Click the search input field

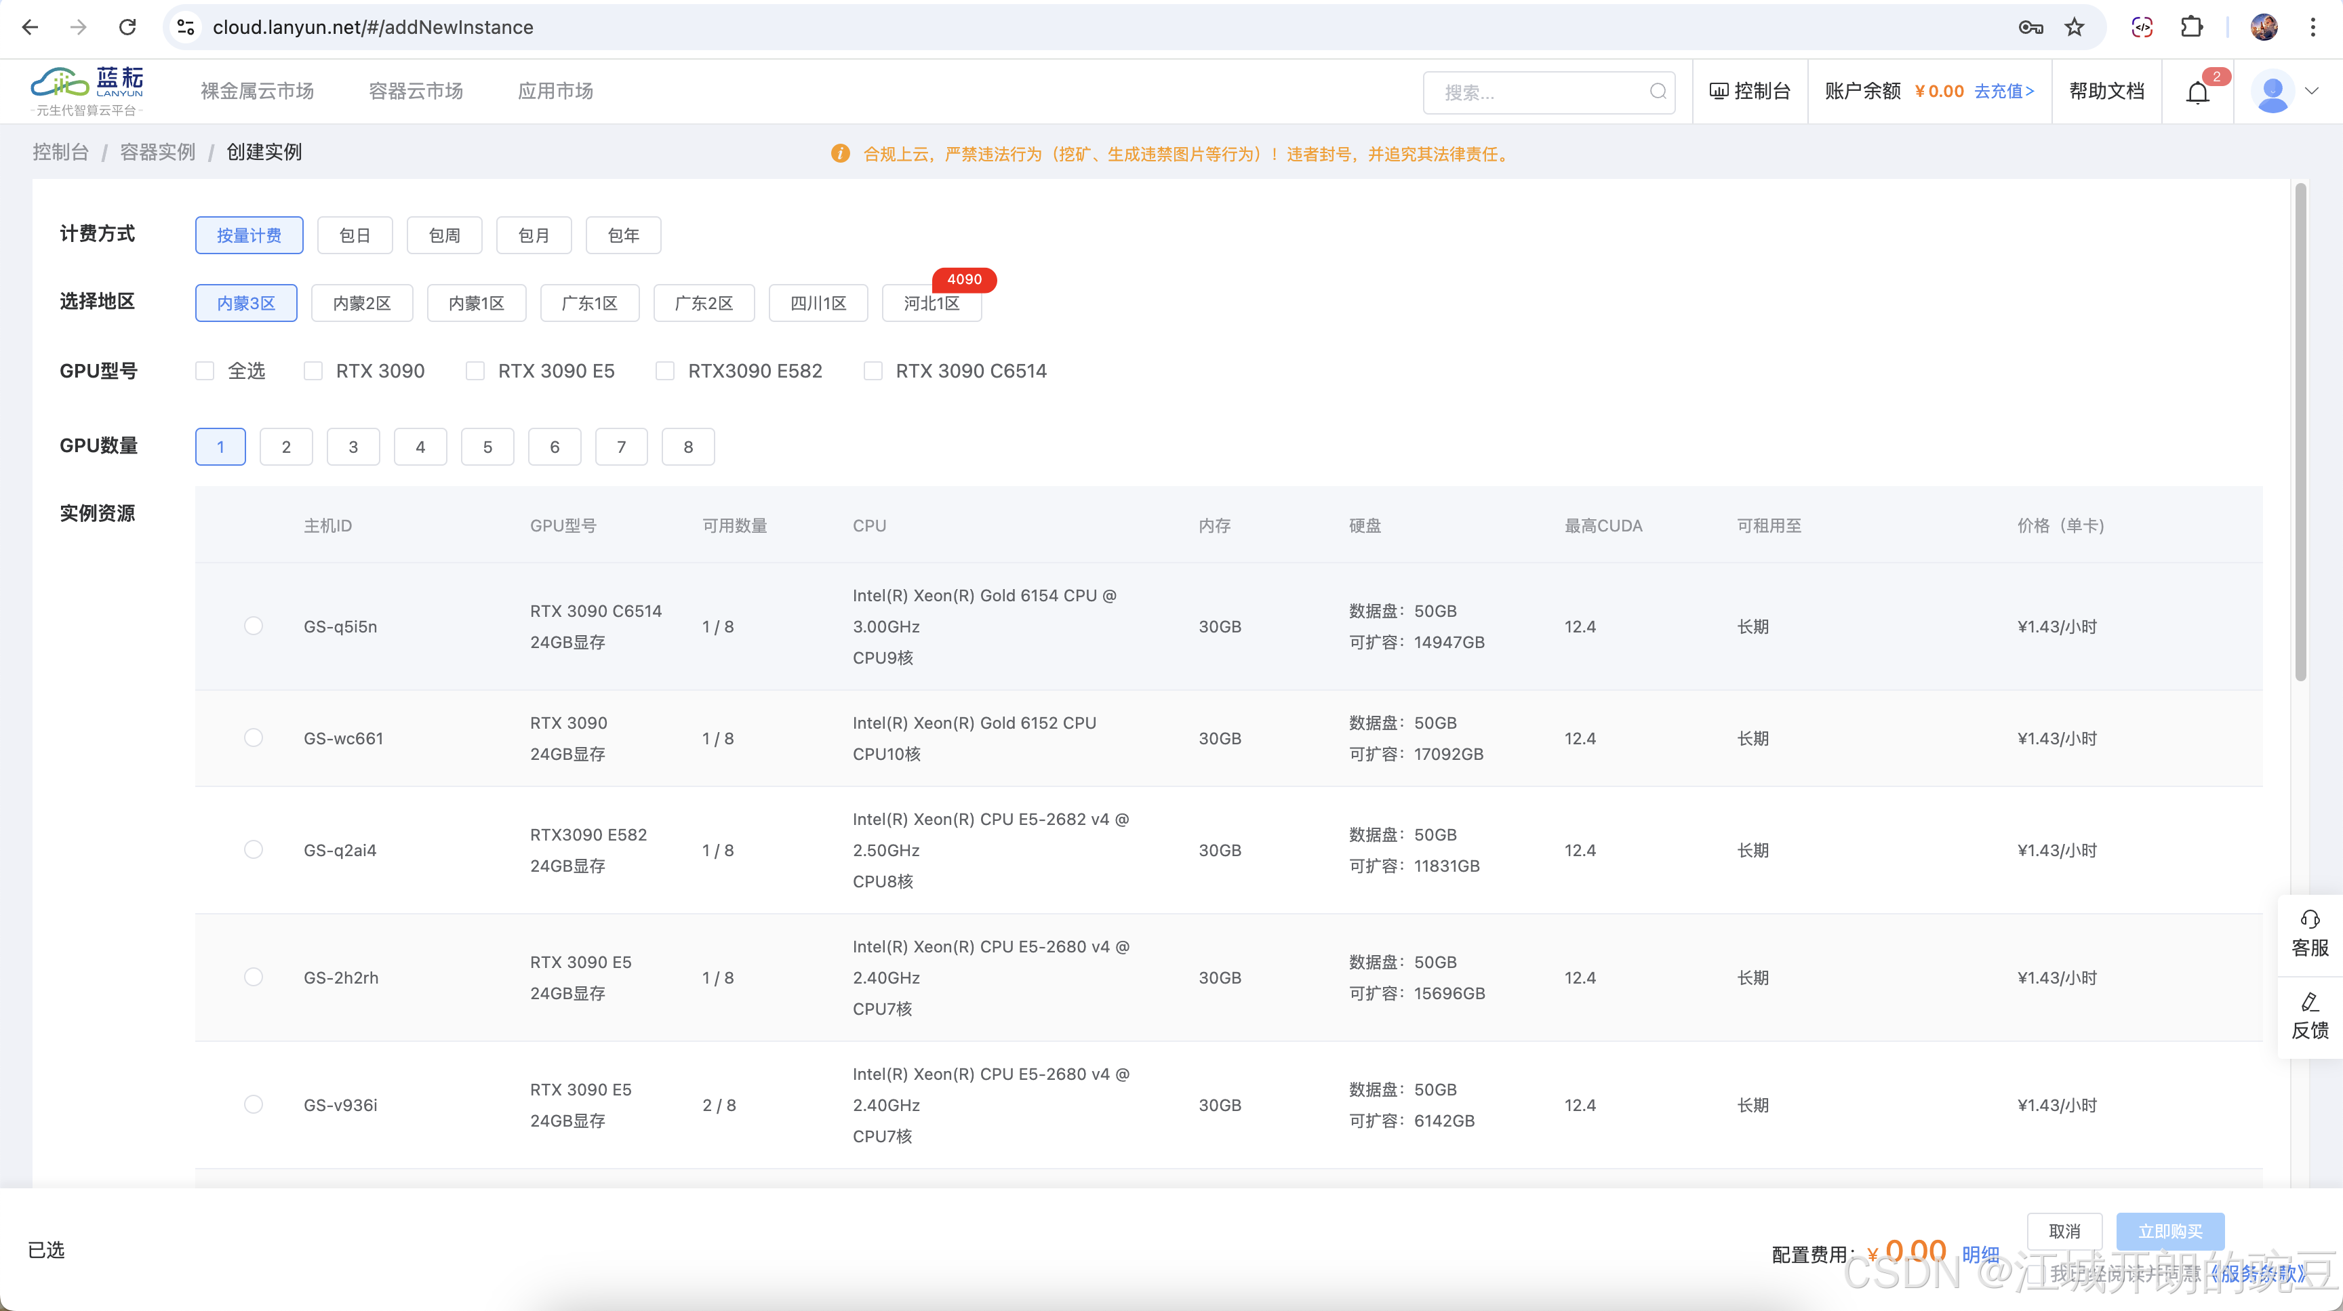pyautogui.click(x=1548, y=92)
